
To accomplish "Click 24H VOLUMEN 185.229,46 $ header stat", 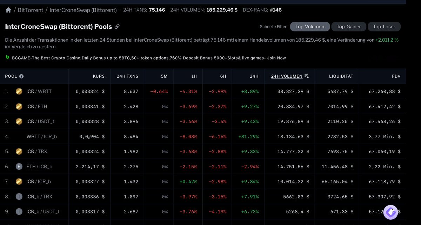I will [x=204, y=10].
